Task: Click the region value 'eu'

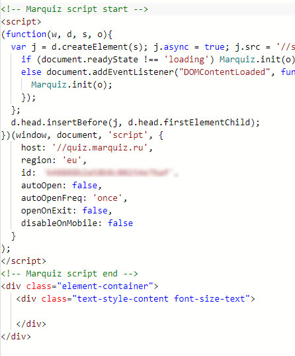Action: (x=72, y=160)
